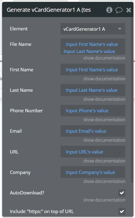The width and height of the screenshot is (135, 218).
Task: Show documentation under AutoDownload? option
Action: [104, 200]
